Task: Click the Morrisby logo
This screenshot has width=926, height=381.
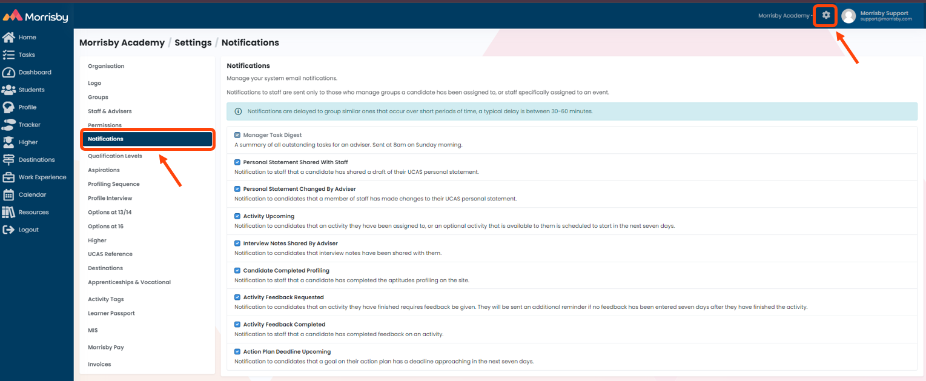Action: pos(36,16)
